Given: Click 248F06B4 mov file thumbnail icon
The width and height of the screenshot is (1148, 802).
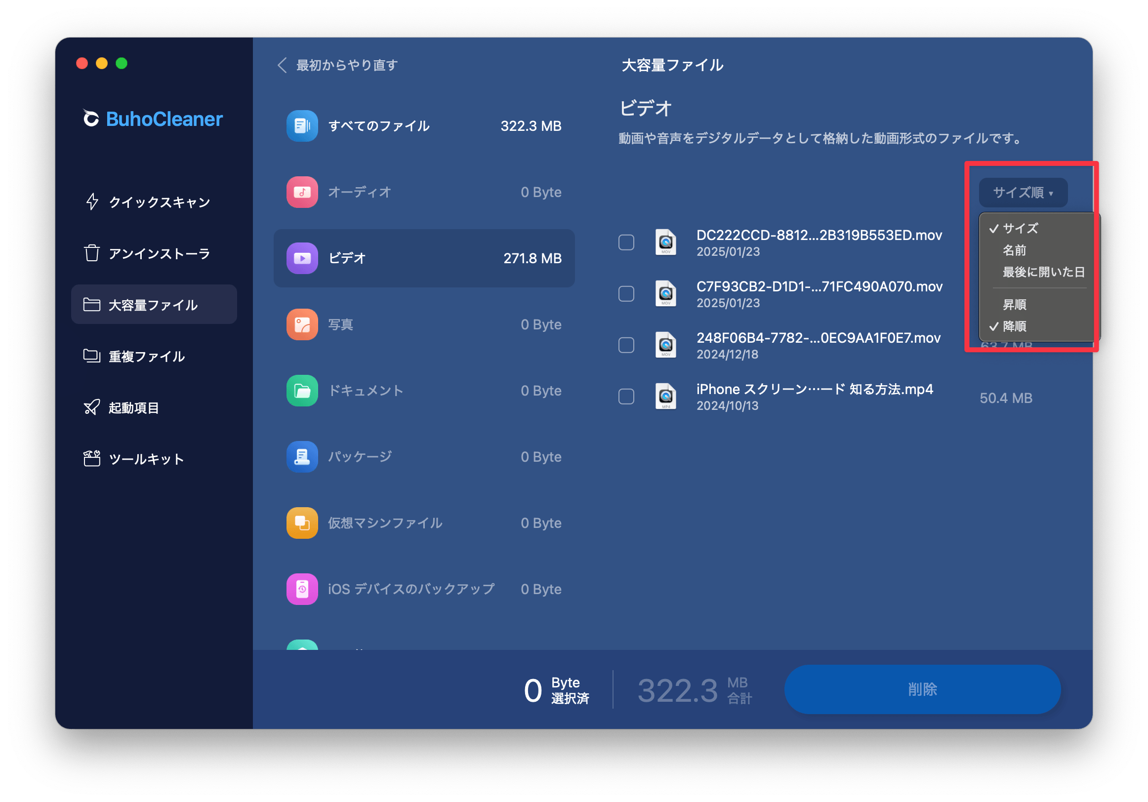Looking at the screenshot, I should click(x=666, y=346).
